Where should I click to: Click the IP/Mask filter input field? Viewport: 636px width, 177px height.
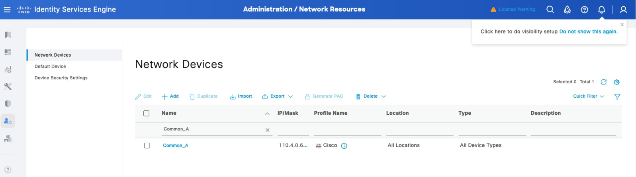(293, 130)
